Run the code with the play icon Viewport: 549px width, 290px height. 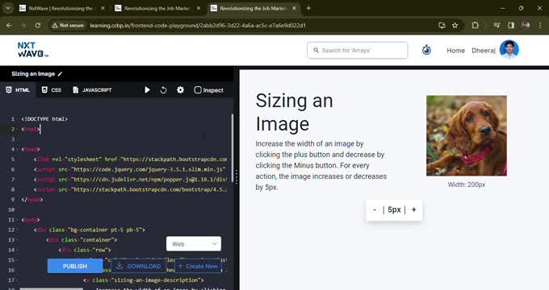148,90
